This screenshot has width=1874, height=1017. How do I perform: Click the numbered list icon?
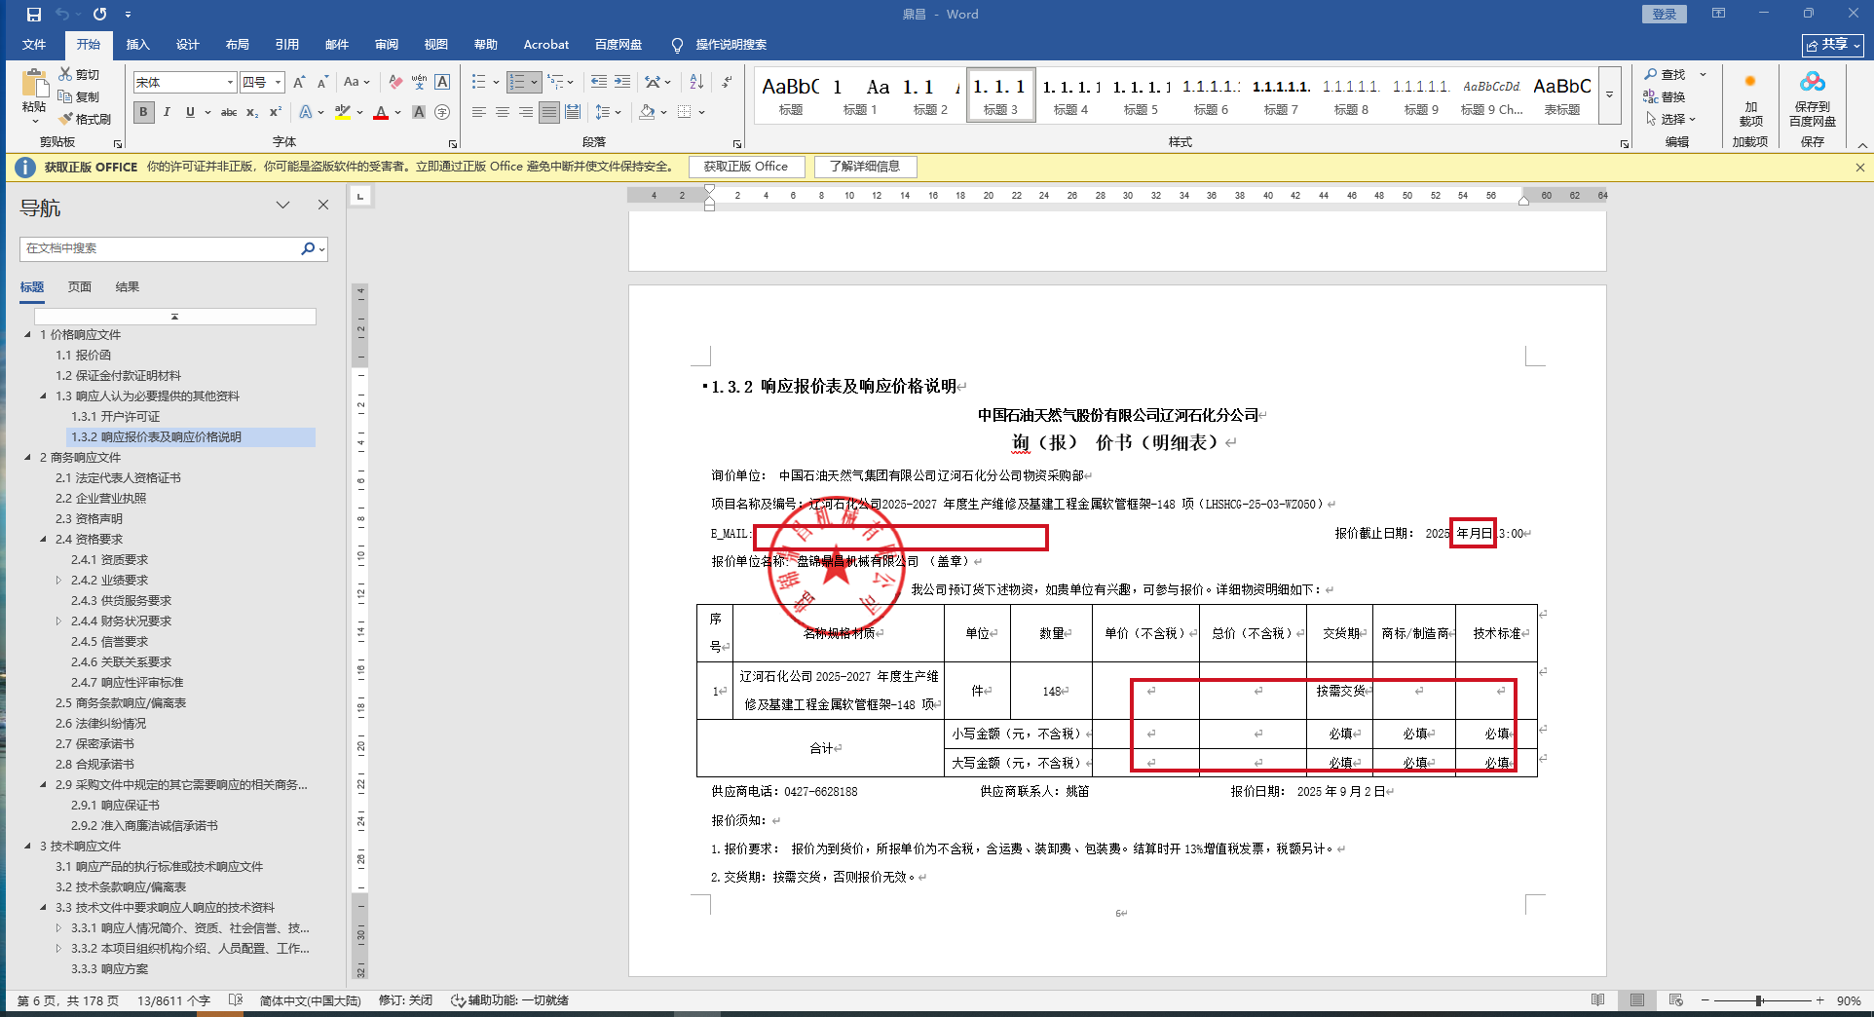pos(517,82)
